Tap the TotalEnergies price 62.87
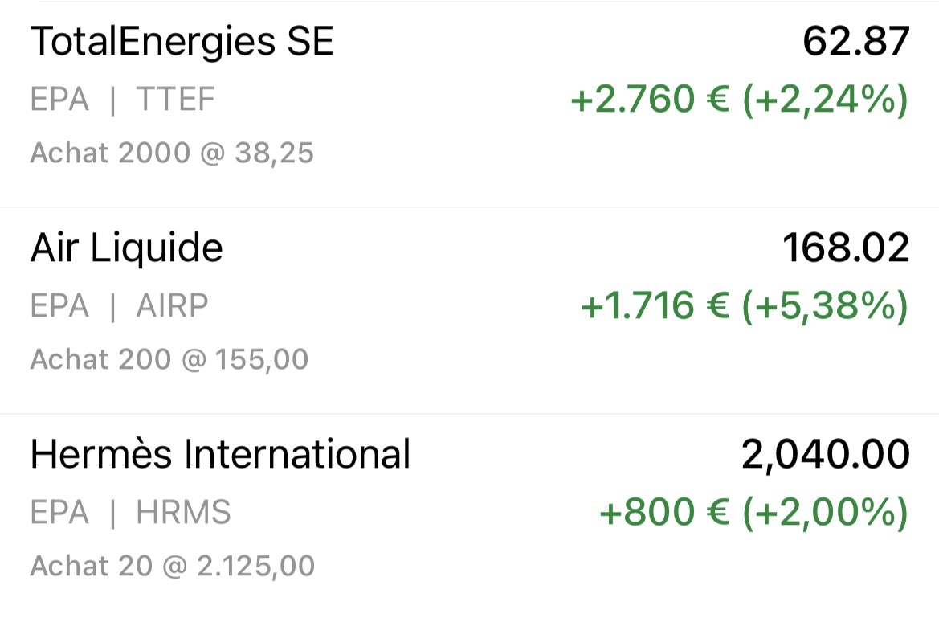This screenshot has height=618, width=939. pos(855,42)
